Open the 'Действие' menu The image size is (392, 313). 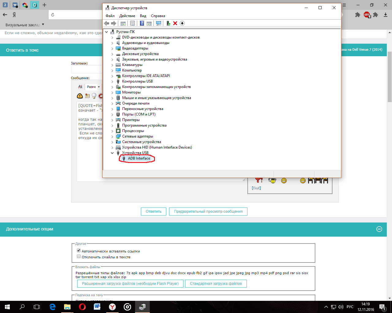coord(127,16)
